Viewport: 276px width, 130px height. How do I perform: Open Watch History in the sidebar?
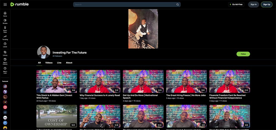5,61
